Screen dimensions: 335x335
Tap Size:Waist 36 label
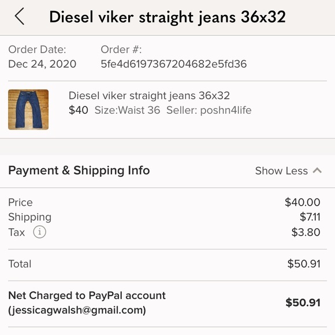click(x=127, y=110)
